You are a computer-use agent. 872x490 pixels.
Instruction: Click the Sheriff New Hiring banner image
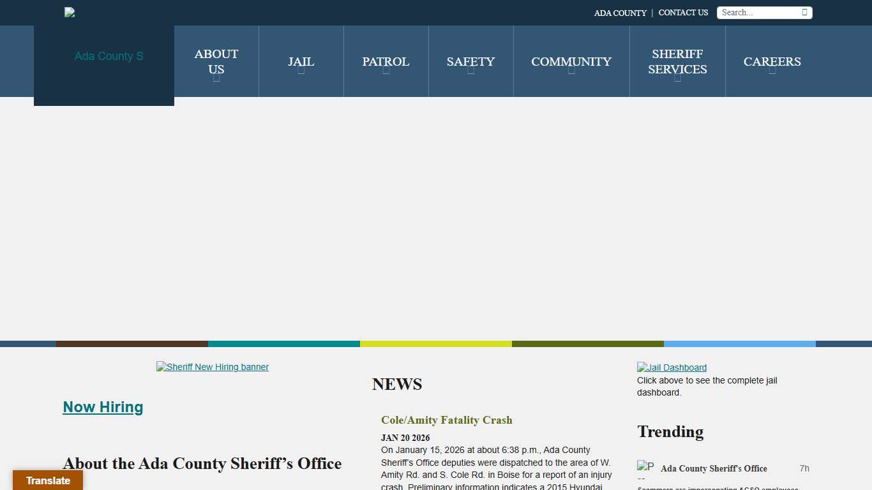213,367
